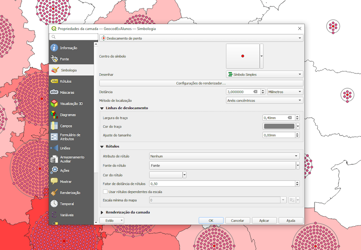Select the Fonte wrench icon
The image size is (361, 250).
pos(54,59)
